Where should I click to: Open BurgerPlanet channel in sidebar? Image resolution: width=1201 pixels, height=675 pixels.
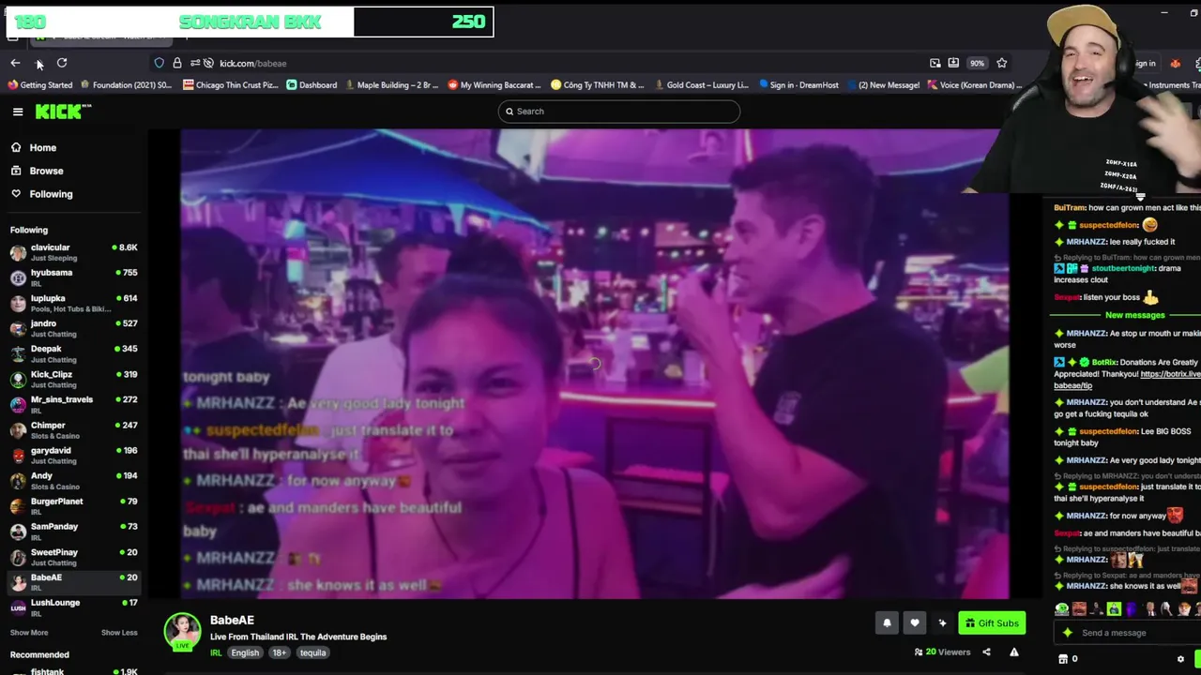[73, 505]
